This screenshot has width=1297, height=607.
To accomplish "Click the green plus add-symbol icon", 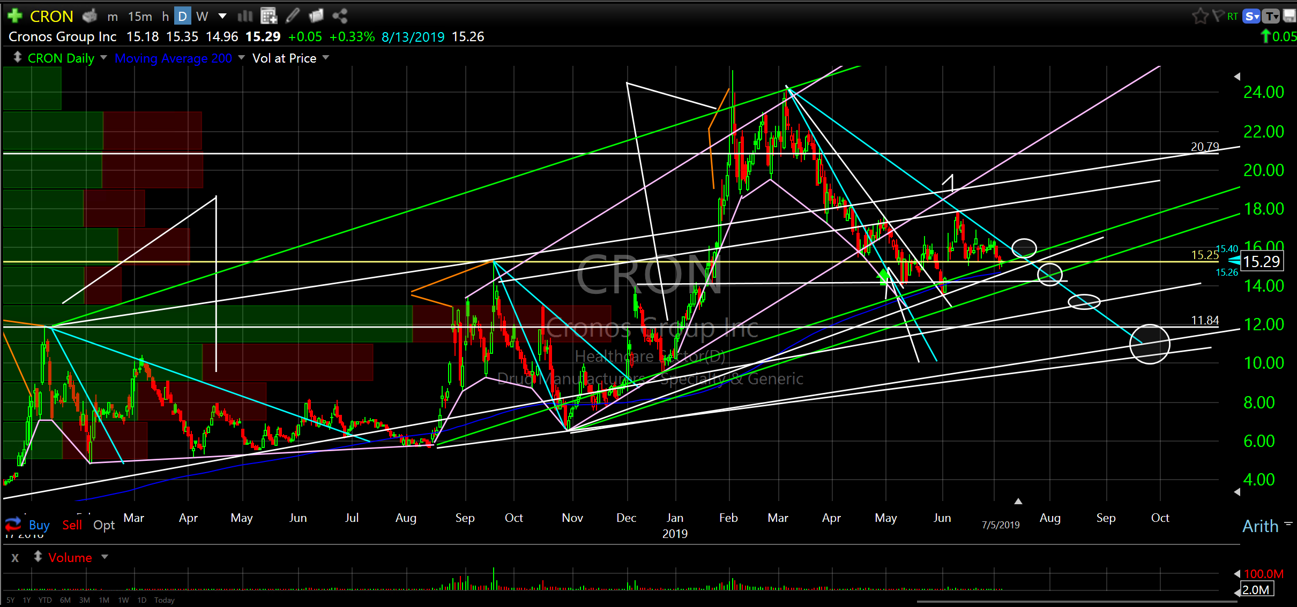I will pos(15,16).
